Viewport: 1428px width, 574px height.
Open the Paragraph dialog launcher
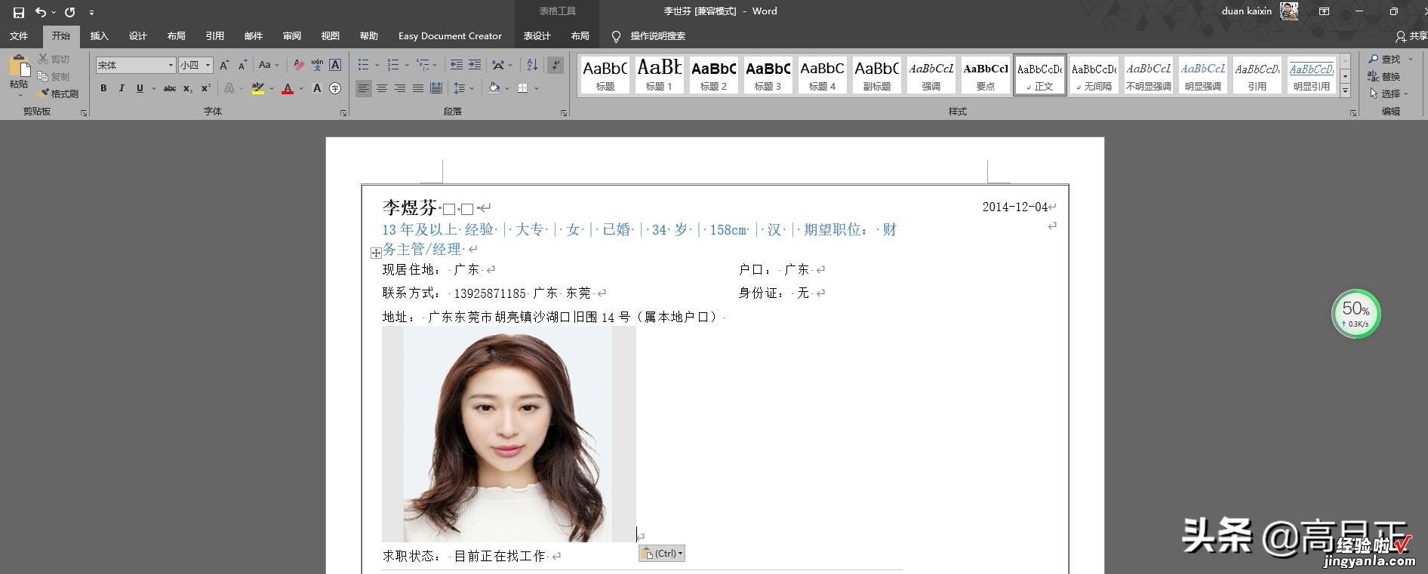[564, 112]
